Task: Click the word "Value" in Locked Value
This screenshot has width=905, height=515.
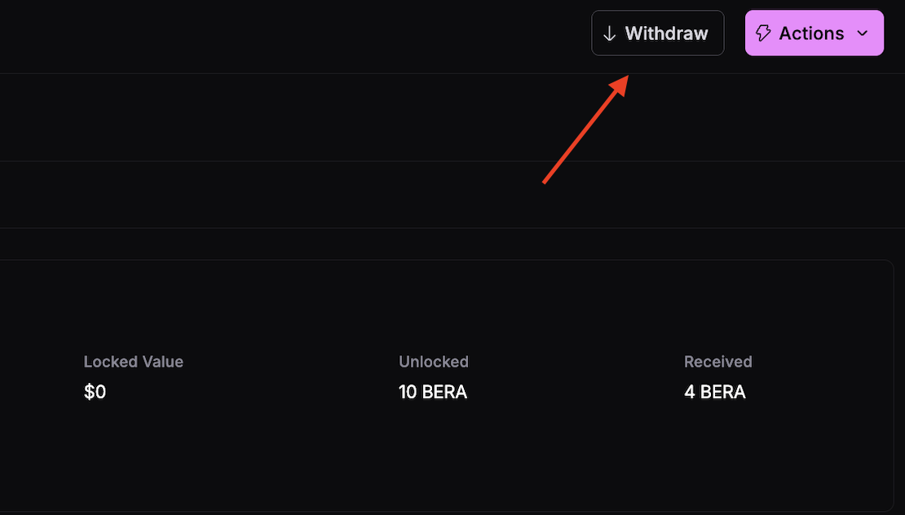Action: point(161,362)
